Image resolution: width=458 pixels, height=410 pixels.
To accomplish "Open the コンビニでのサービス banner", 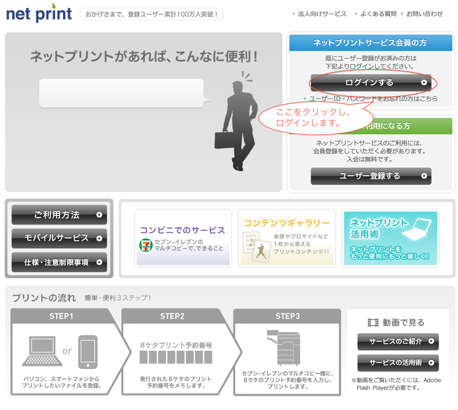I will (x=183, y=238).
